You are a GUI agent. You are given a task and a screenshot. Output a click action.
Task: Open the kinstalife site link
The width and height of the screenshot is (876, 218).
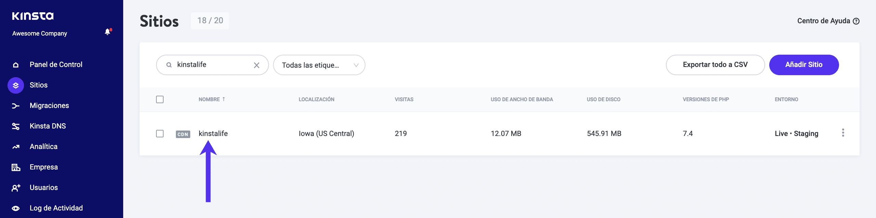(x=213, y=134)
